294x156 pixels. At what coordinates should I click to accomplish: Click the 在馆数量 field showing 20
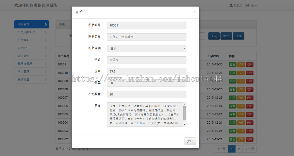pyautogui.click(x=146, y=95)
